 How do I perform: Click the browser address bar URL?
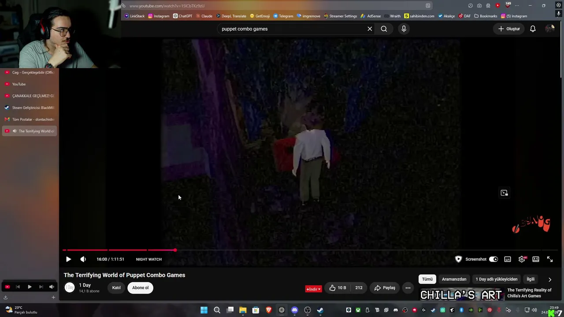(167, 6)
